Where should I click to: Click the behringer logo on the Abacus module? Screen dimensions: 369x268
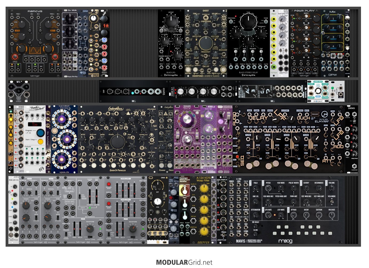click(x=35, y=75)
